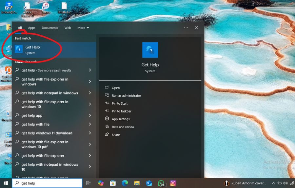This screenshot has width=295, height=188.
Task: Click Open in the Get Help actions
Action: pyautogui.click(x=116, y=88)
